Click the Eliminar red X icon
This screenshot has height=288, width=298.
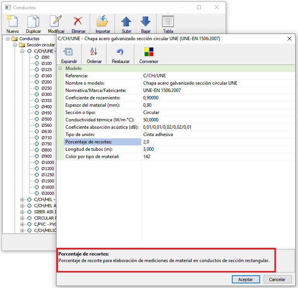pyautogui.click(x=78, y=21)
